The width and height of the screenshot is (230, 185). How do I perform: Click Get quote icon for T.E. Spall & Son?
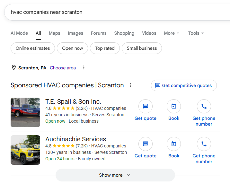click(146, 106)
